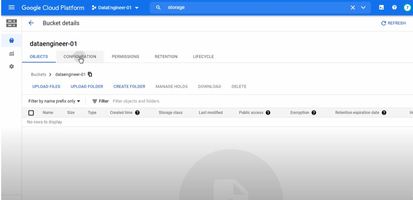
Task: Switch to the CONFIGURATION tab
Action: [x=80, y=57]
